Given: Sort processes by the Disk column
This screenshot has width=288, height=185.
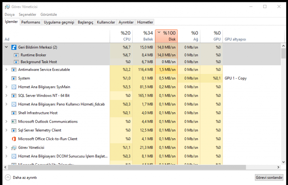Looking at the screenshot, I should coord(166,36).
